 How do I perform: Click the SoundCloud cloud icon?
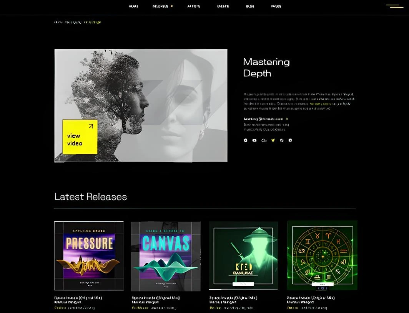tap(264, 140)
